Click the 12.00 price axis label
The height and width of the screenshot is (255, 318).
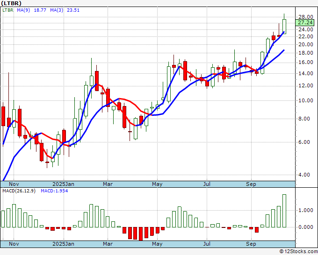(306, 86)
